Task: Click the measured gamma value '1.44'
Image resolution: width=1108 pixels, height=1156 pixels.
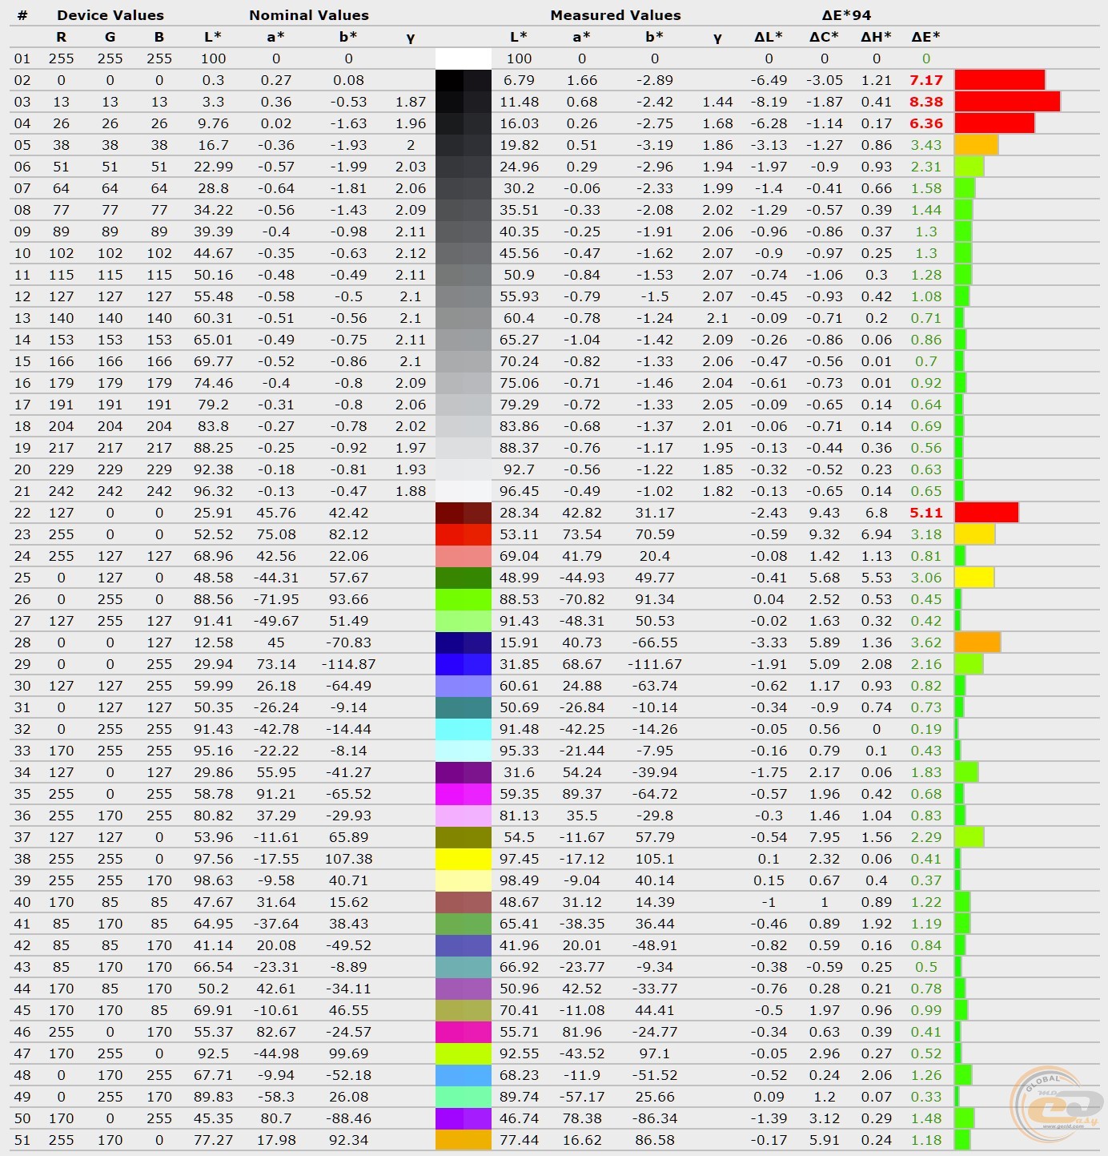Action: pos(717,102)
